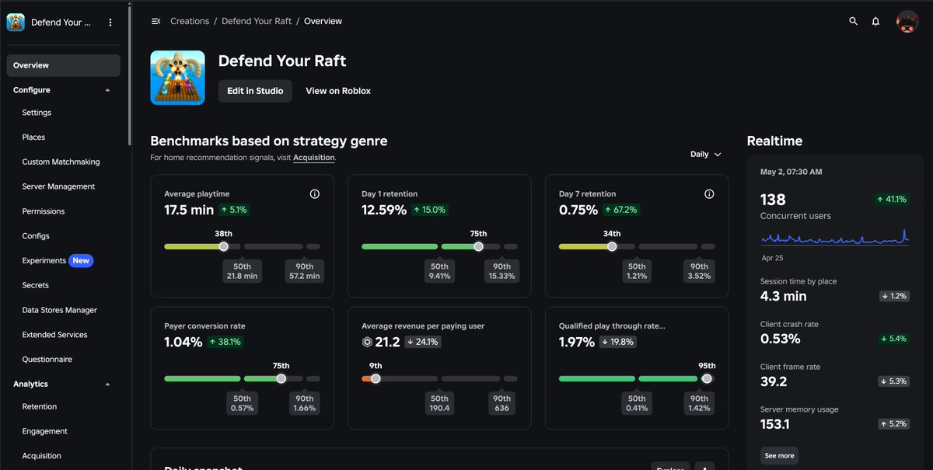
Task: Click the 90th 636 benchmark label
Action: pos(501,403)
